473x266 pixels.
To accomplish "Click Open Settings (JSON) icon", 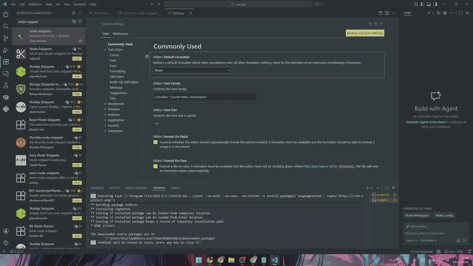I will pos(380,13).
